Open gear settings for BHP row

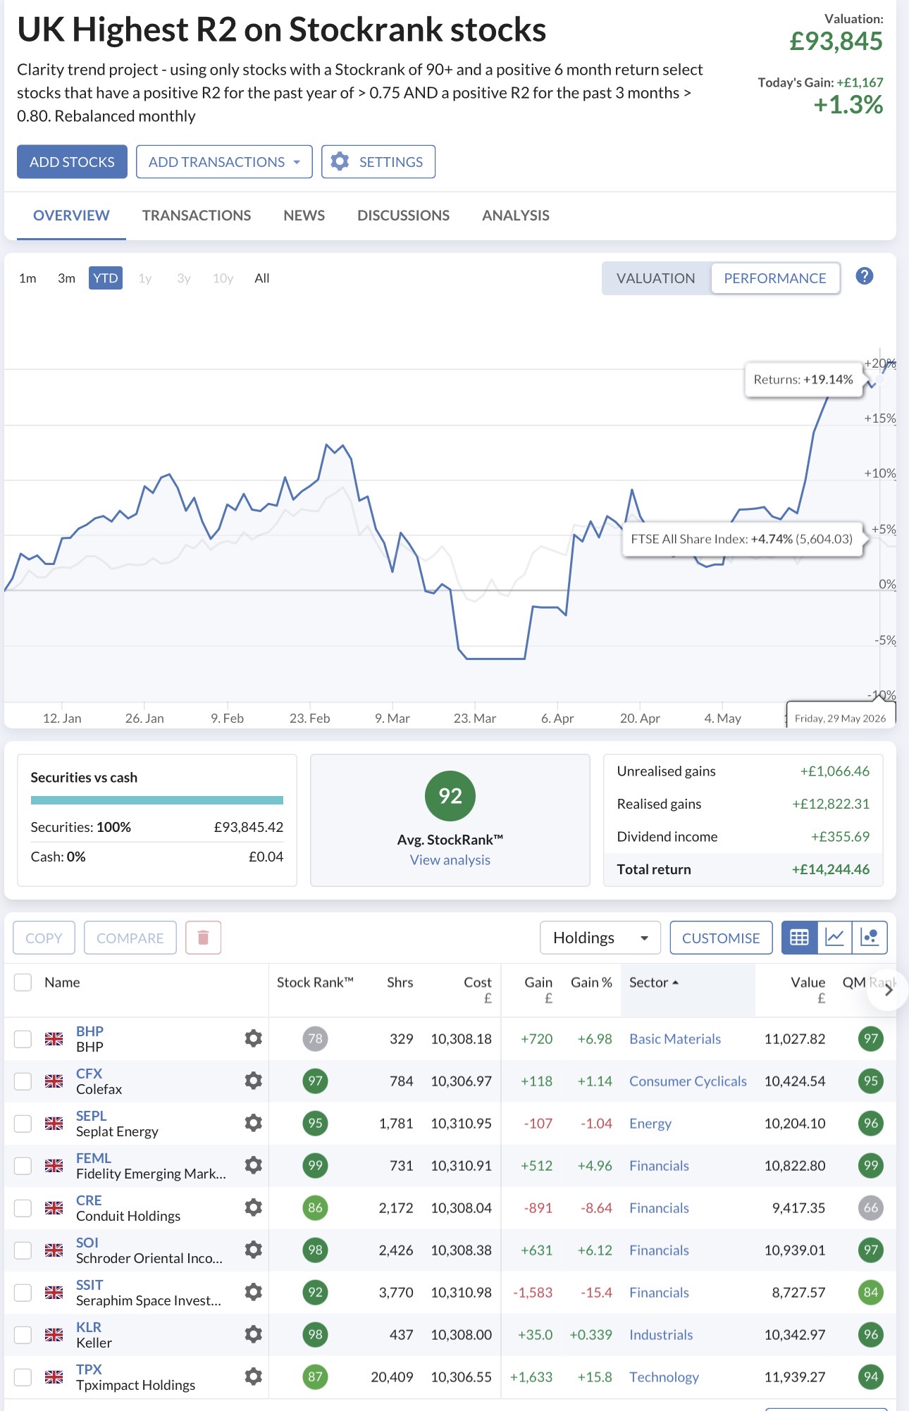[254, 1038]
